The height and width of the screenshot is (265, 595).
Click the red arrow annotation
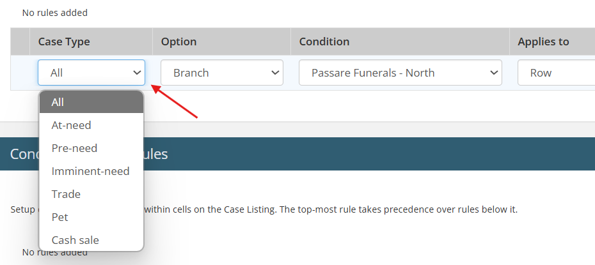click(175, 102)
